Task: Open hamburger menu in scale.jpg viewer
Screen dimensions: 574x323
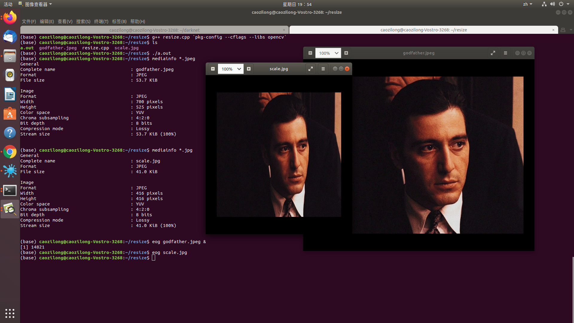Action: tap(323, 69)
